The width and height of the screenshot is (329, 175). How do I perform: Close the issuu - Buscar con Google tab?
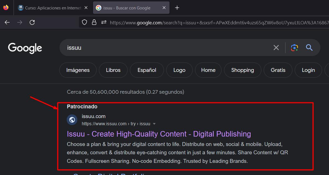pyautogui.click(x=164, y=8)
